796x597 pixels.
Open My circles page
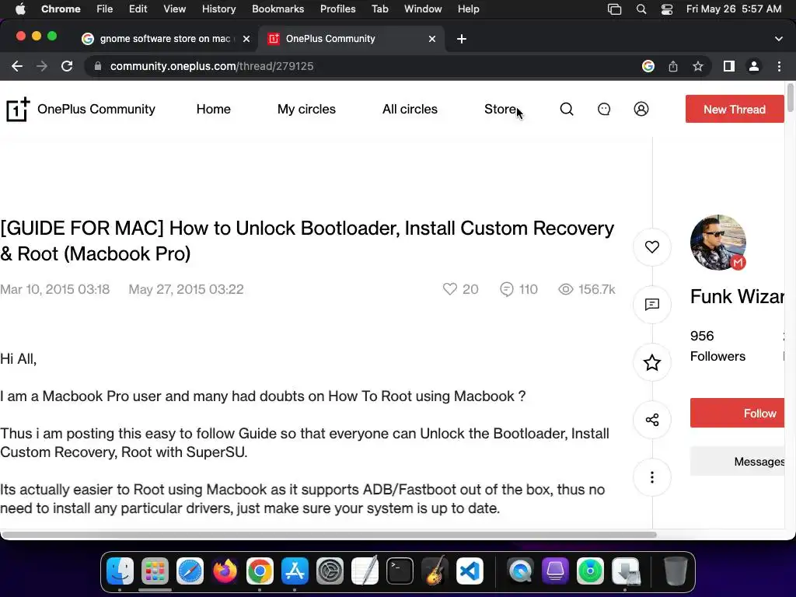[306, 109]
